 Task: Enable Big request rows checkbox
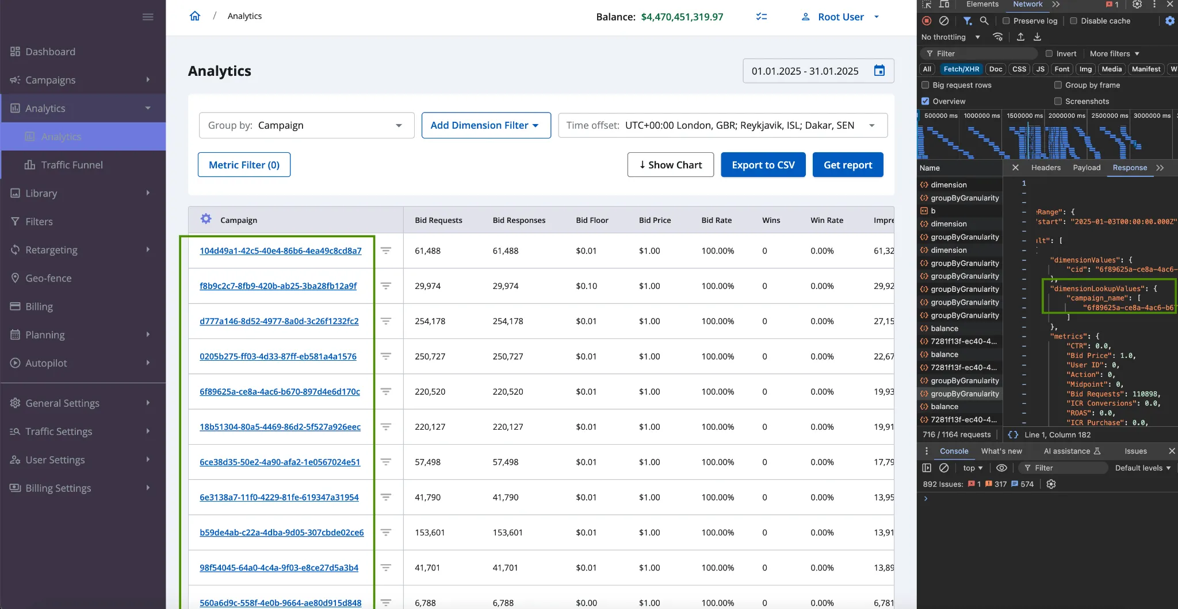(x=925, y=85)
